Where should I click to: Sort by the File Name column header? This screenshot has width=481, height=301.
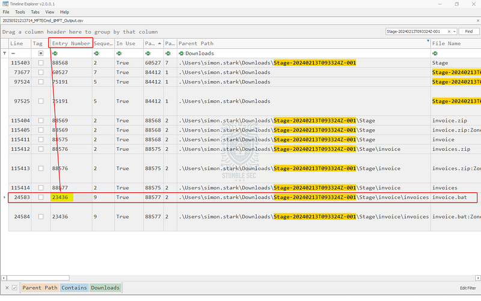[x=456, y=43]
